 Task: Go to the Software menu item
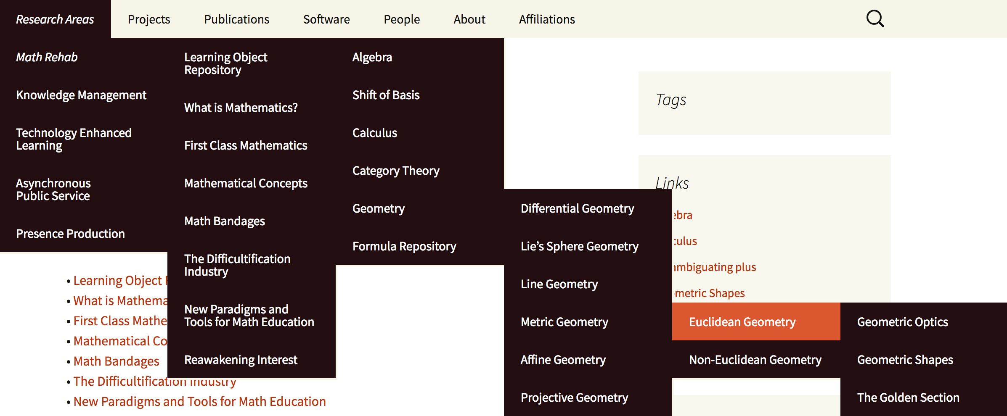point(326,19)
